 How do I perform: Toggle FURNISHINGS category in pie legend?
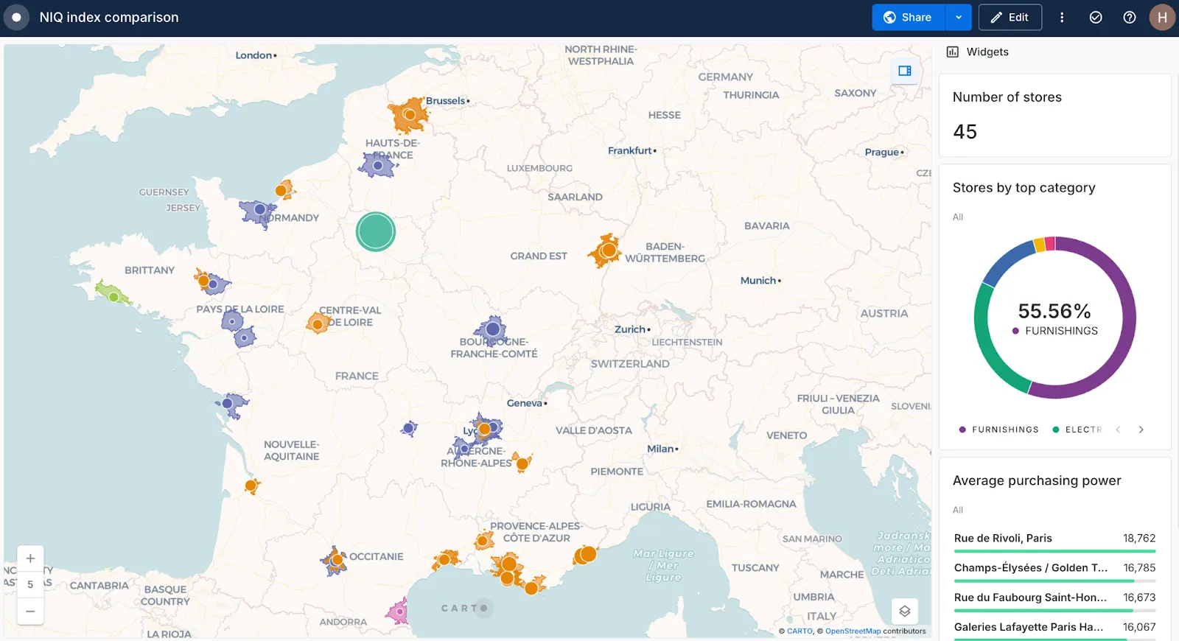pyautogui.click(x=998, y=430)
